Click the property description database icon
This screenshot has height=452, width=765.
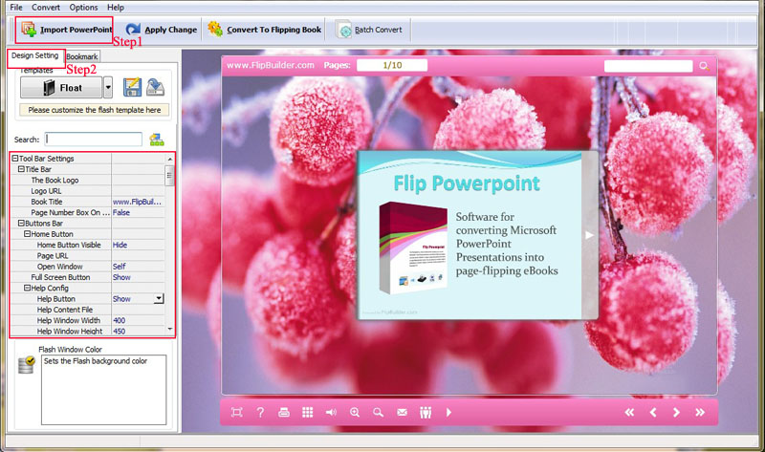[x=27, y=364]
